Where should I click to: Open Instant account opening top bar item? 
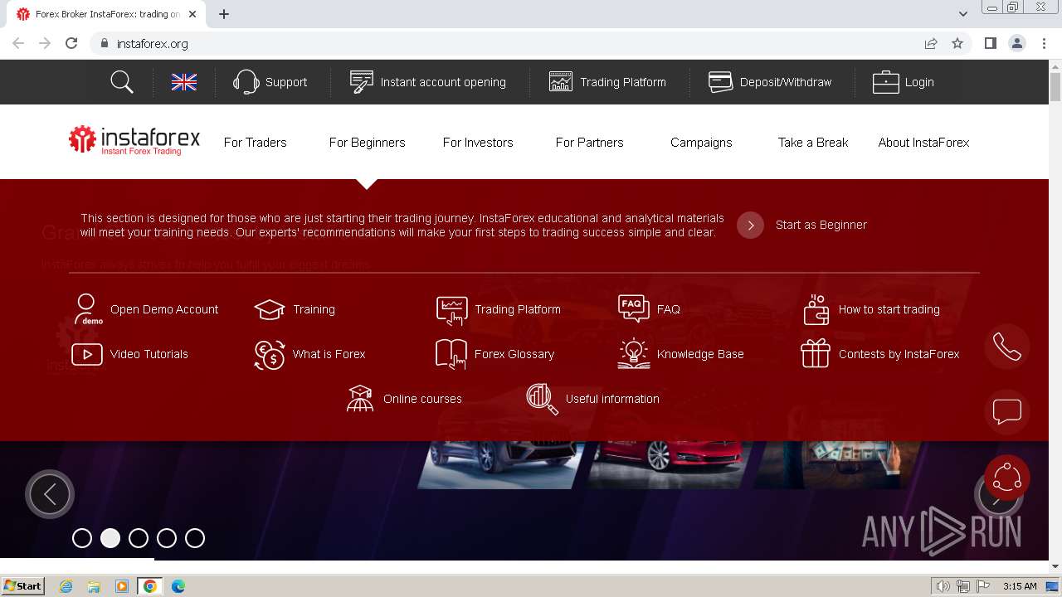click(427, 82)
